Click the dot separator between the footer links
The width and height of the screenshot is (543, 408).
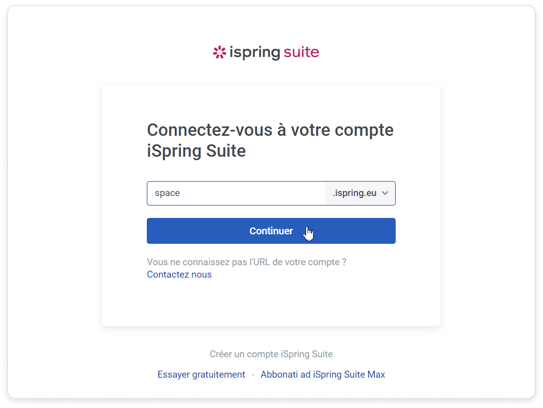[253, 375]
